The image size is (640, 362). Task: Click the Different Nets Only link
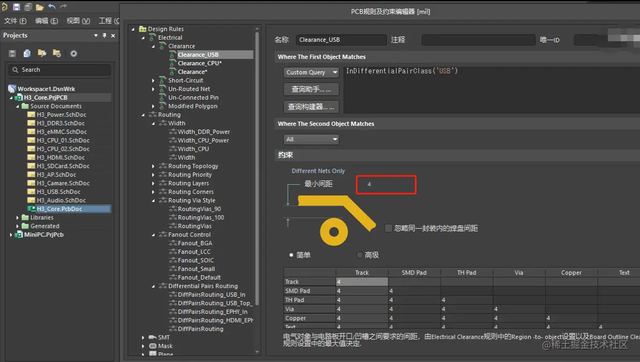click(x=318, y=171)
